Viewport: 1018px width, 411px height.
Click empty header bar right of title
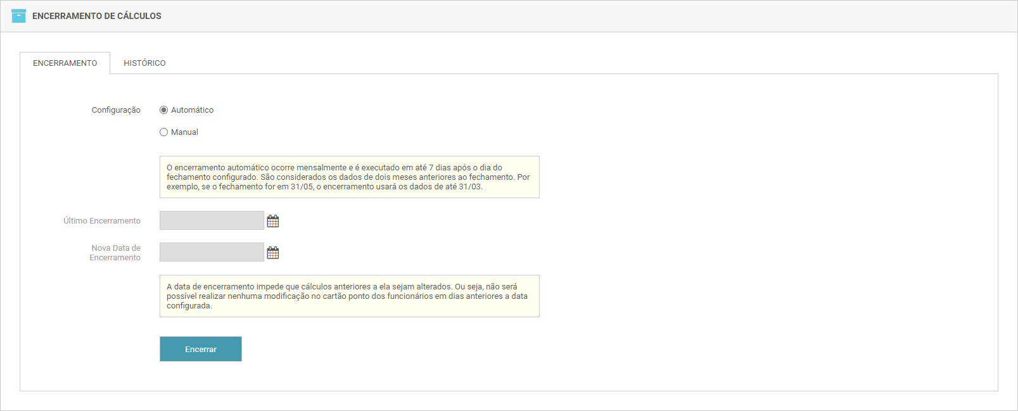570,16
